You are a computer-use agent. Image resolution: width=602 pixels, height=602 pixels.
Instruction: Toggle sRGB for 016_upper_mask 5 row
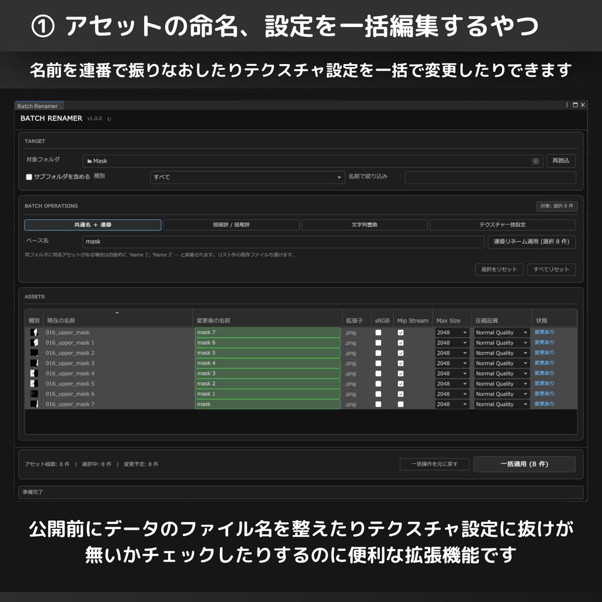tap(378, 383)
